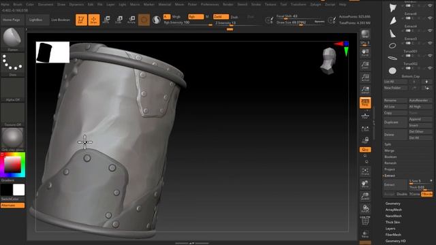
Task: Click the sculptris pro icon in the top toolbar
Action: (x=157, y=20)
